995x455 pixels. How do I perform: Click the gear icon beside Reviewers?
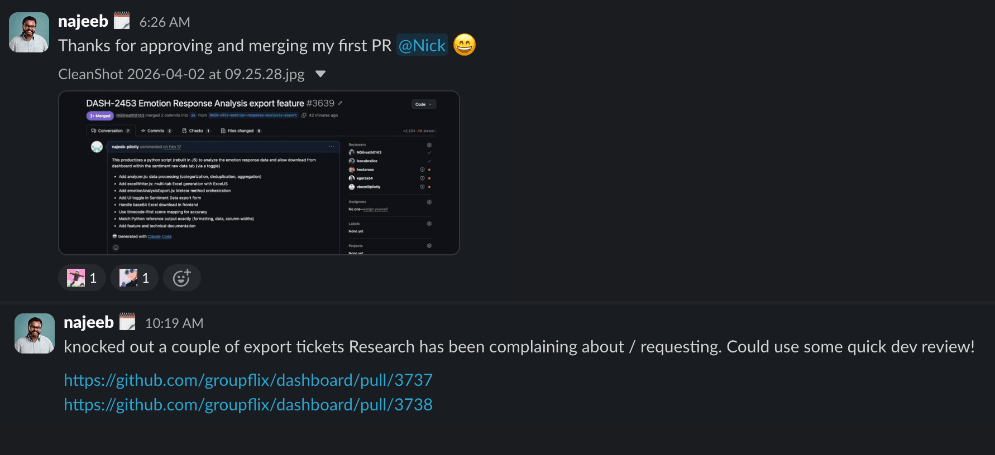(x=429, y=144)
